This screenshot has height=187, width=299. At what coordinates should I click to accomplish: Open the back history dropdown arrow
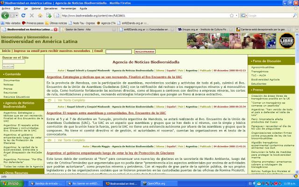pyautogui.click(x=17, y=15)
